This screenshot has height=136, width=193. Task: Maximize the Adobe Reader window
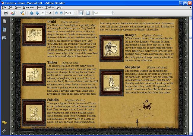coord(185,3)
